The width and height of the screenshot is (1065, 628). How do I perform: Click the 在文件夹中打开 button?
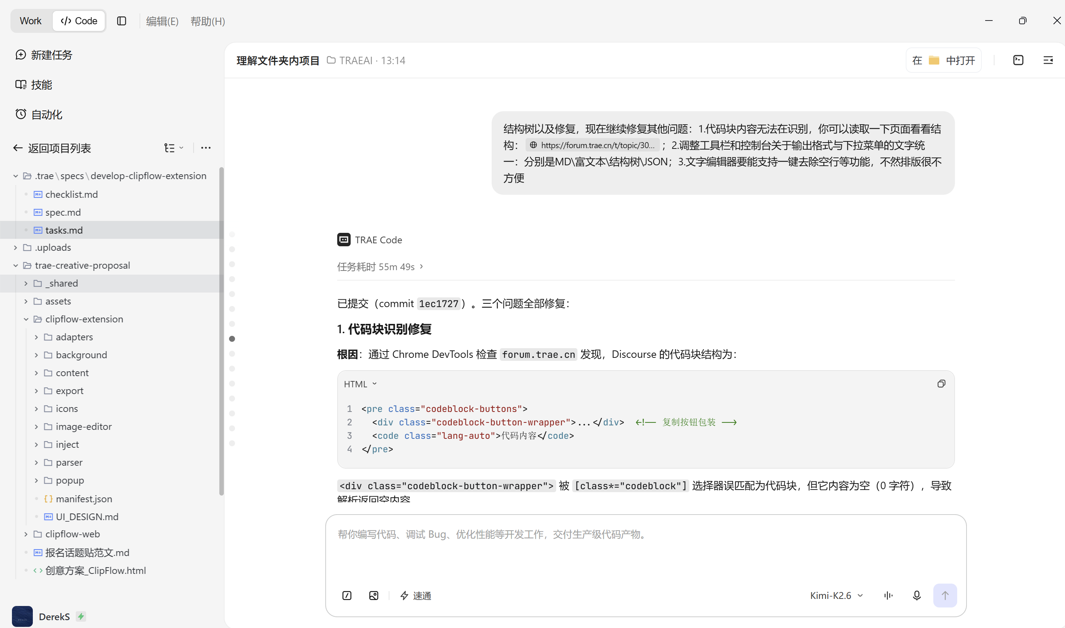point(944,60)
